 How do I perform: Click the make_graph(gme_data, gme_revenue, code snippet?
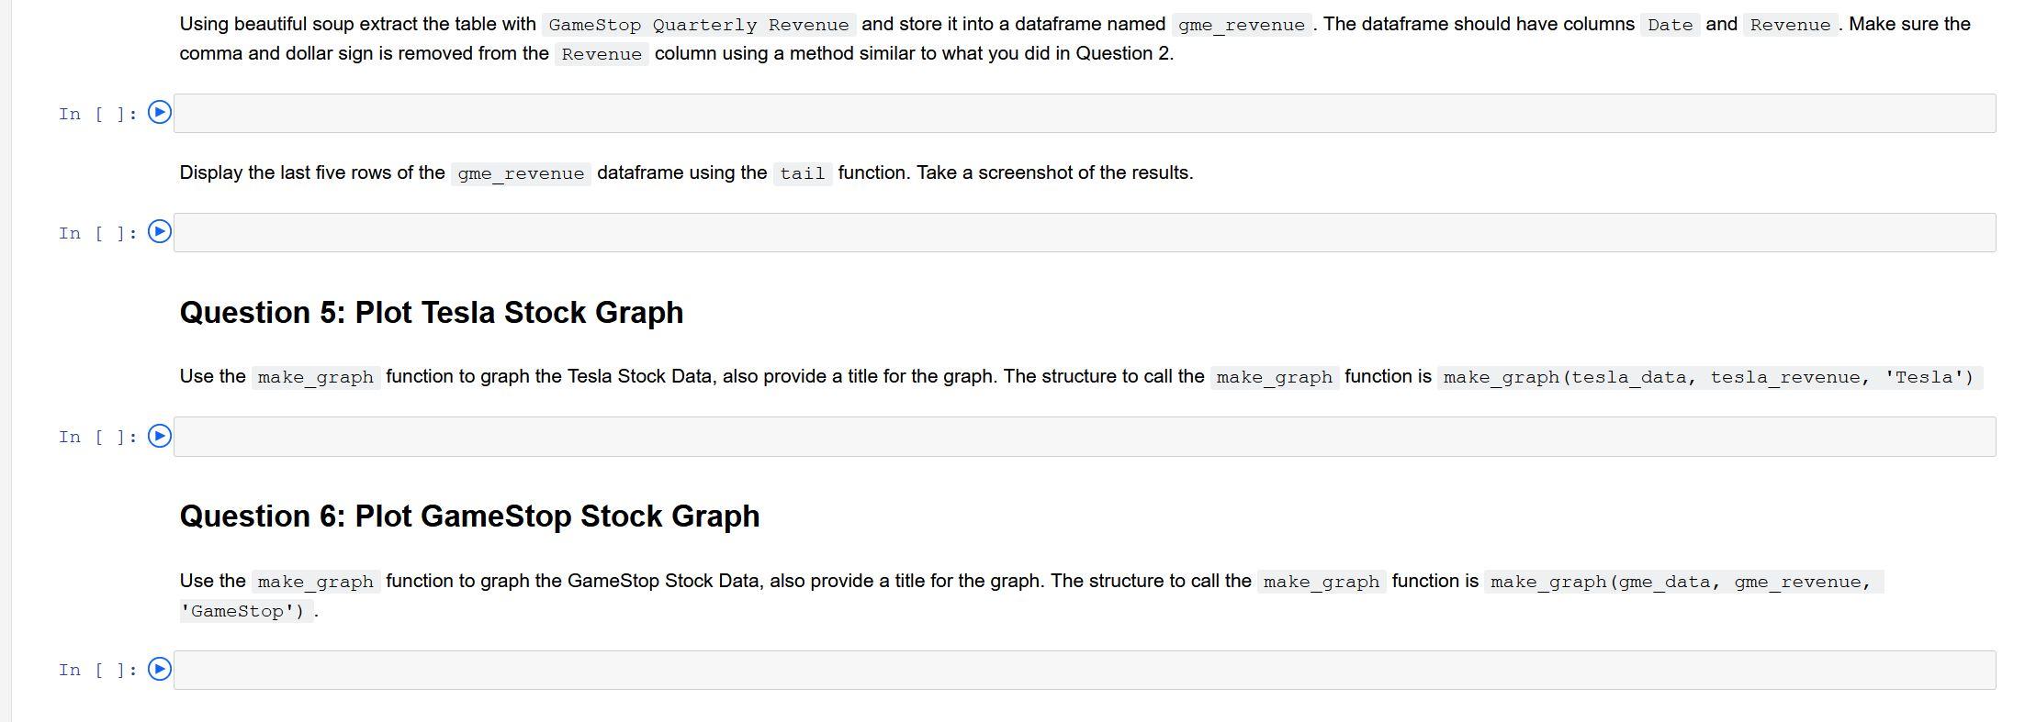click(1683, 582)
